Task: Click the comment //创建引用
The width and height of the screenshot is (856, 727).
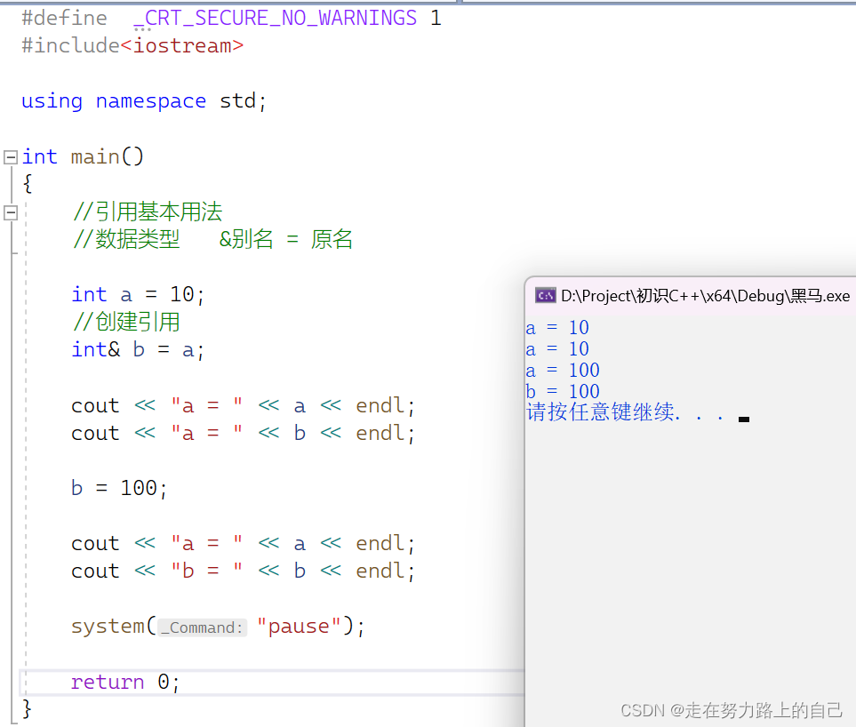Action: pos(126,322)
